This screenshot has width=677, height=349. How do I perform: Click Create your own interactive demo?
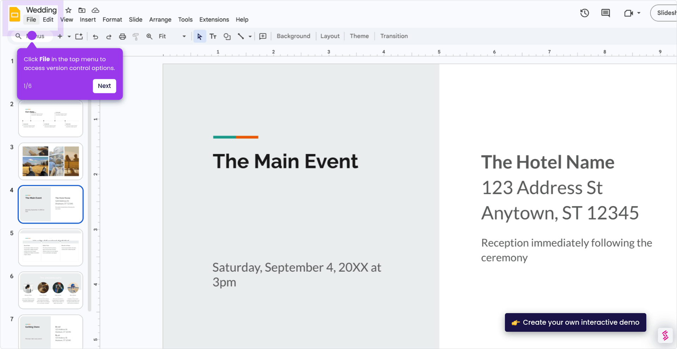575,322
